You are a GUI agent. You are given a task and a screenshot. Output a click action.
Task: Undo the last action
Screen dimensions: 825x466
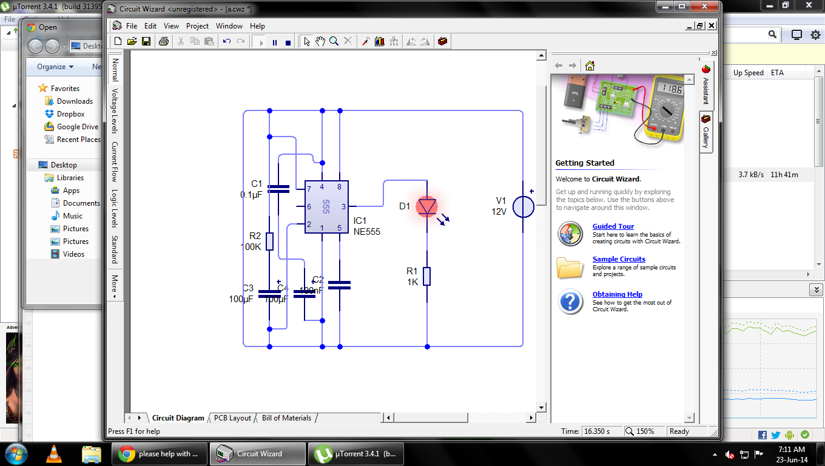coord(226,41)
